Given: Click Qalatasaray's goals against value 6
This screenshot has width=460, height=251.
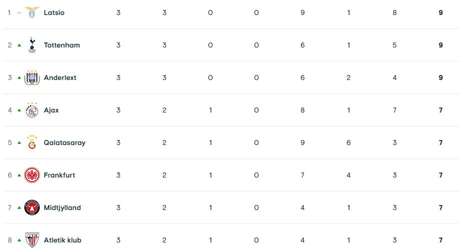Looking at the screenshot, I should click(348, 142).
